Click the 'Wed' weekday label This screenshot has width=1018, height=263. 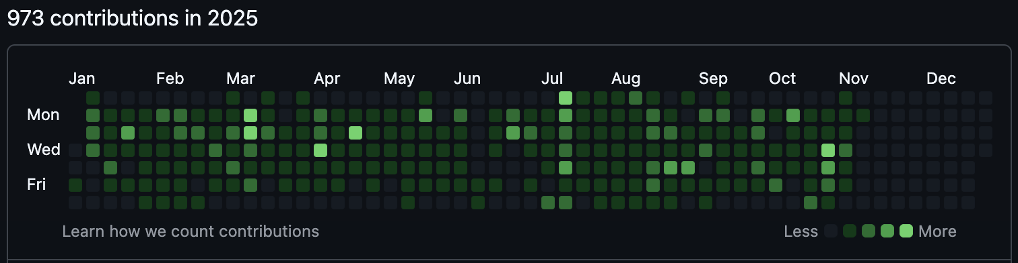coord(43,149)
